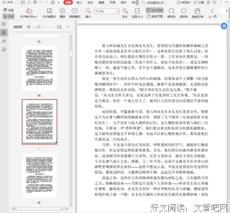The width and height of the screenshot is (230, 213).
Task: Open the 文件 menu
Action: pyautogui.click(x=7, y=2)
